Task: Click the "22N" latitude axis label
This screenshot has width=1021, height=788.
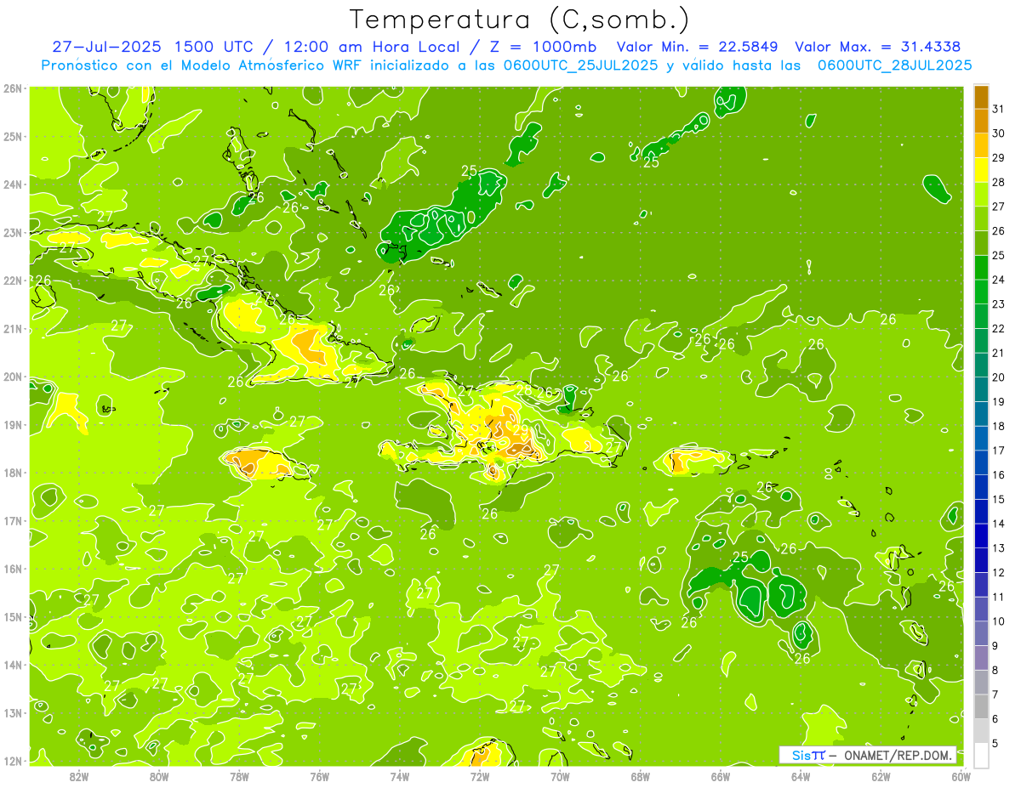Action: pos(12,281)
